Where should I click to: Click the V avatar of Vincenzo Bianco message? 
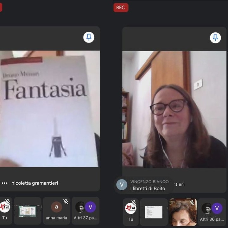tap(122, 185)
